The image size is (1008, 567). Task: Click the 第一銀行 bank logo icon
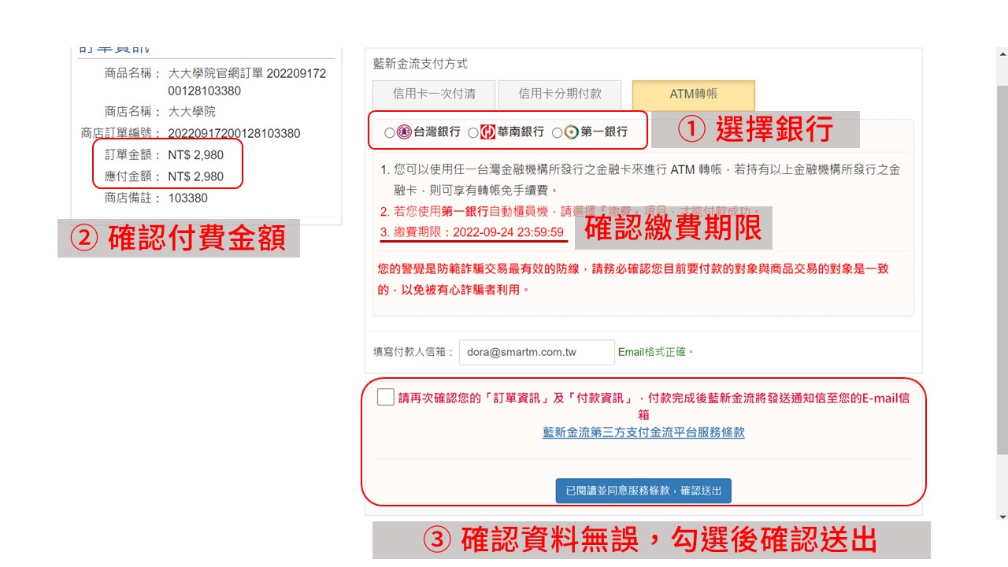click(572, 132)
